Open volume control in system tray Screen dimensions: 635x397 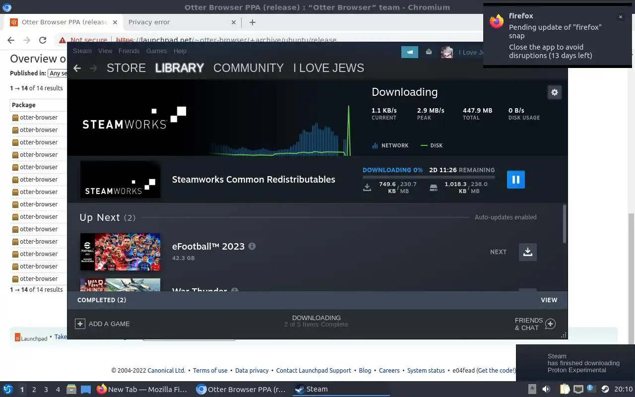point(546,390)
